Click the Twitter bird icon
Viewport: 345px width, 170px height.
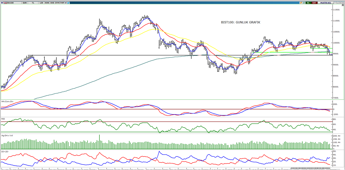tap(68, 3)
